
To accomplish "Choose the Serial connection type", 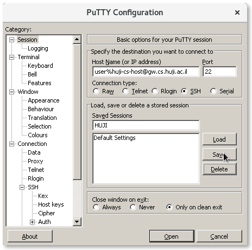I will [213, 91].
